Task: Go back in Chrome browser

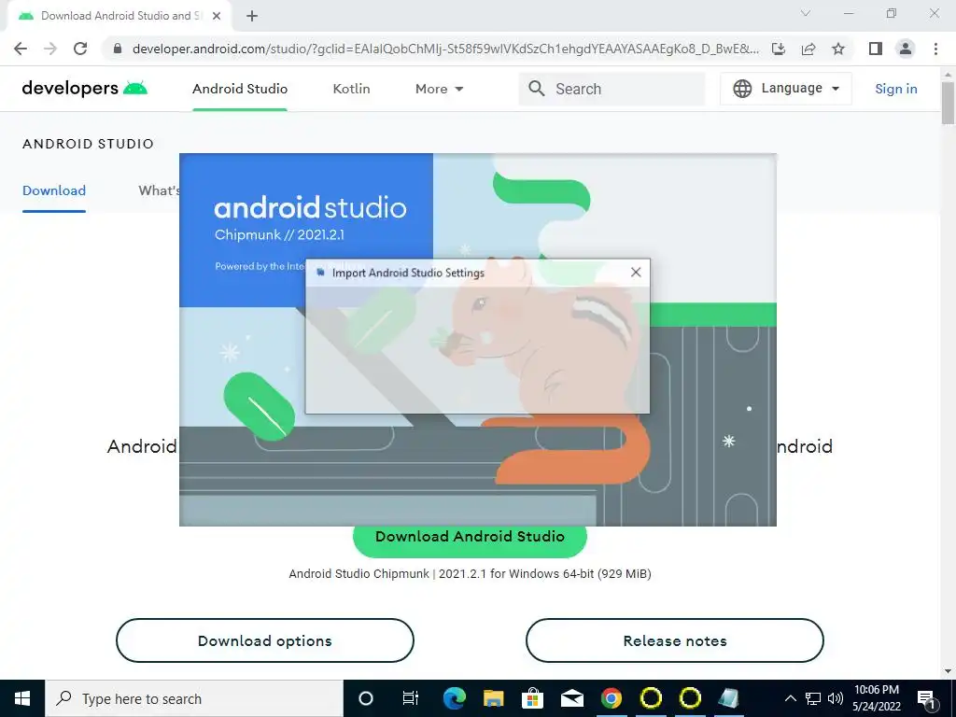Action: [x=21, y=49]
